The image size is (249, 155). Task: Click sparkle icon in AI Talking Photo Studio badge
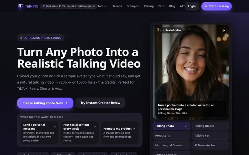[21, 38]
